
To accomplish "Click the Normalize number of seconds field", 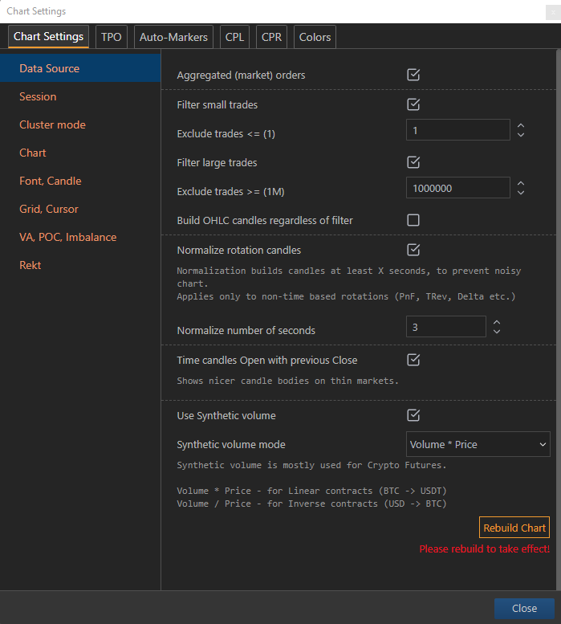I will (x=445, y=327).
